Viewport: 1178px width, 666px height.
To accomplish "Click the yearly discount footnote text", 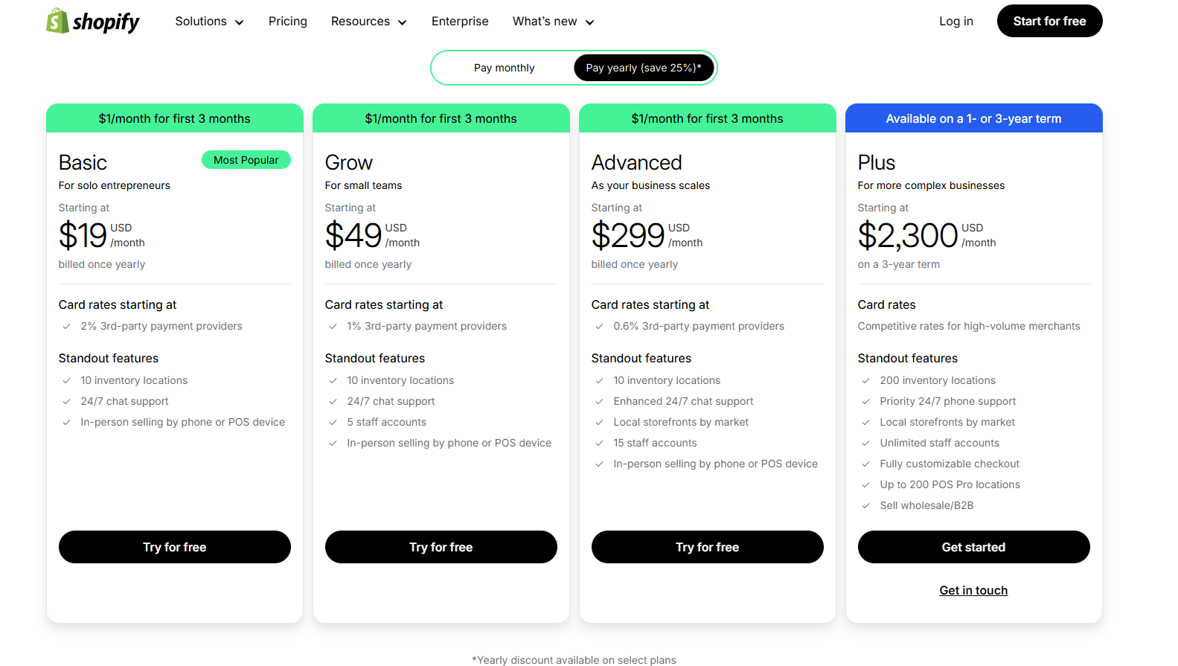I will (574, 659).
